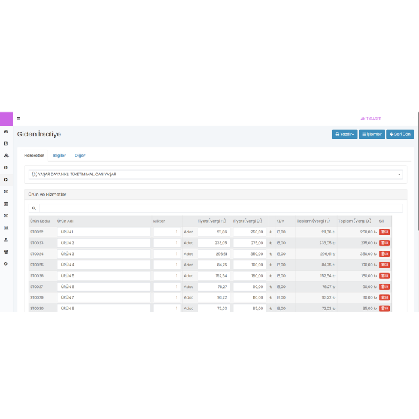The height and width of the screenshot is (419, 419).
Task: Click the 250,00 tax-included price field for ÜRÜN 1
Action: point(250,232)
